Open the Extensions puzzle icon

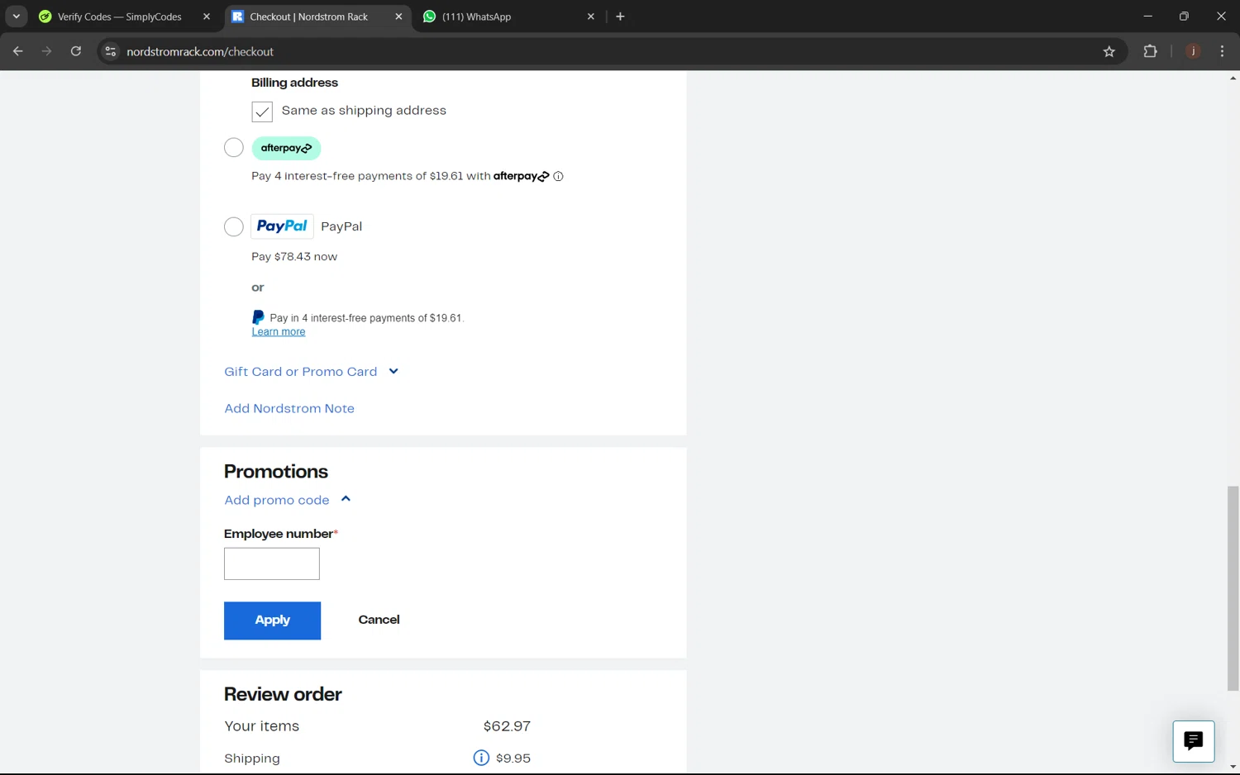pyautogui.click(x=1150, y=51)
